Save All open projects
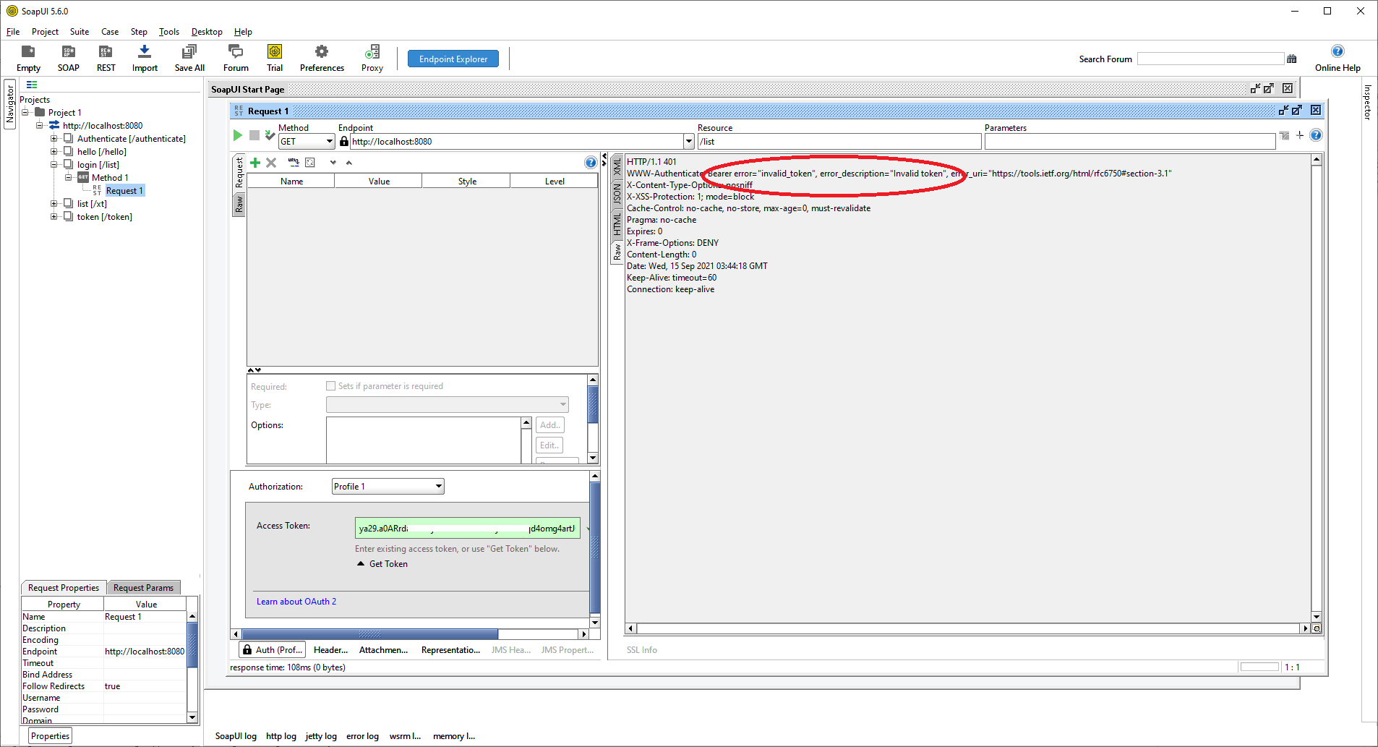Screen dimensions: 1378x747 [189, 58]
